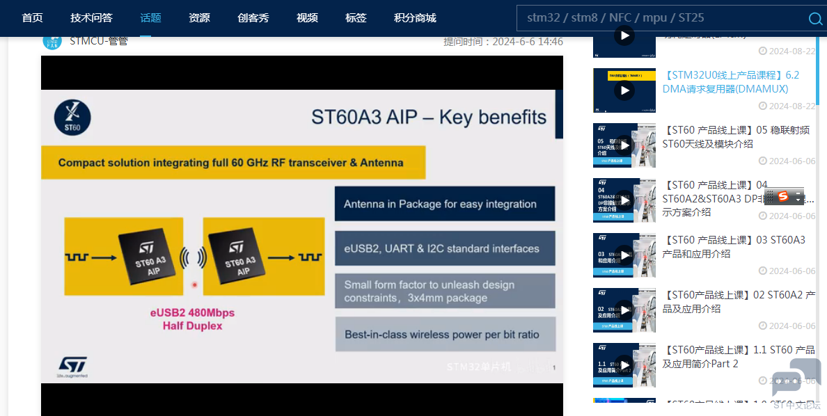Click the page vertical scrollbar
Viewport: 827px width, 416px height.
[x=818, y=71]
